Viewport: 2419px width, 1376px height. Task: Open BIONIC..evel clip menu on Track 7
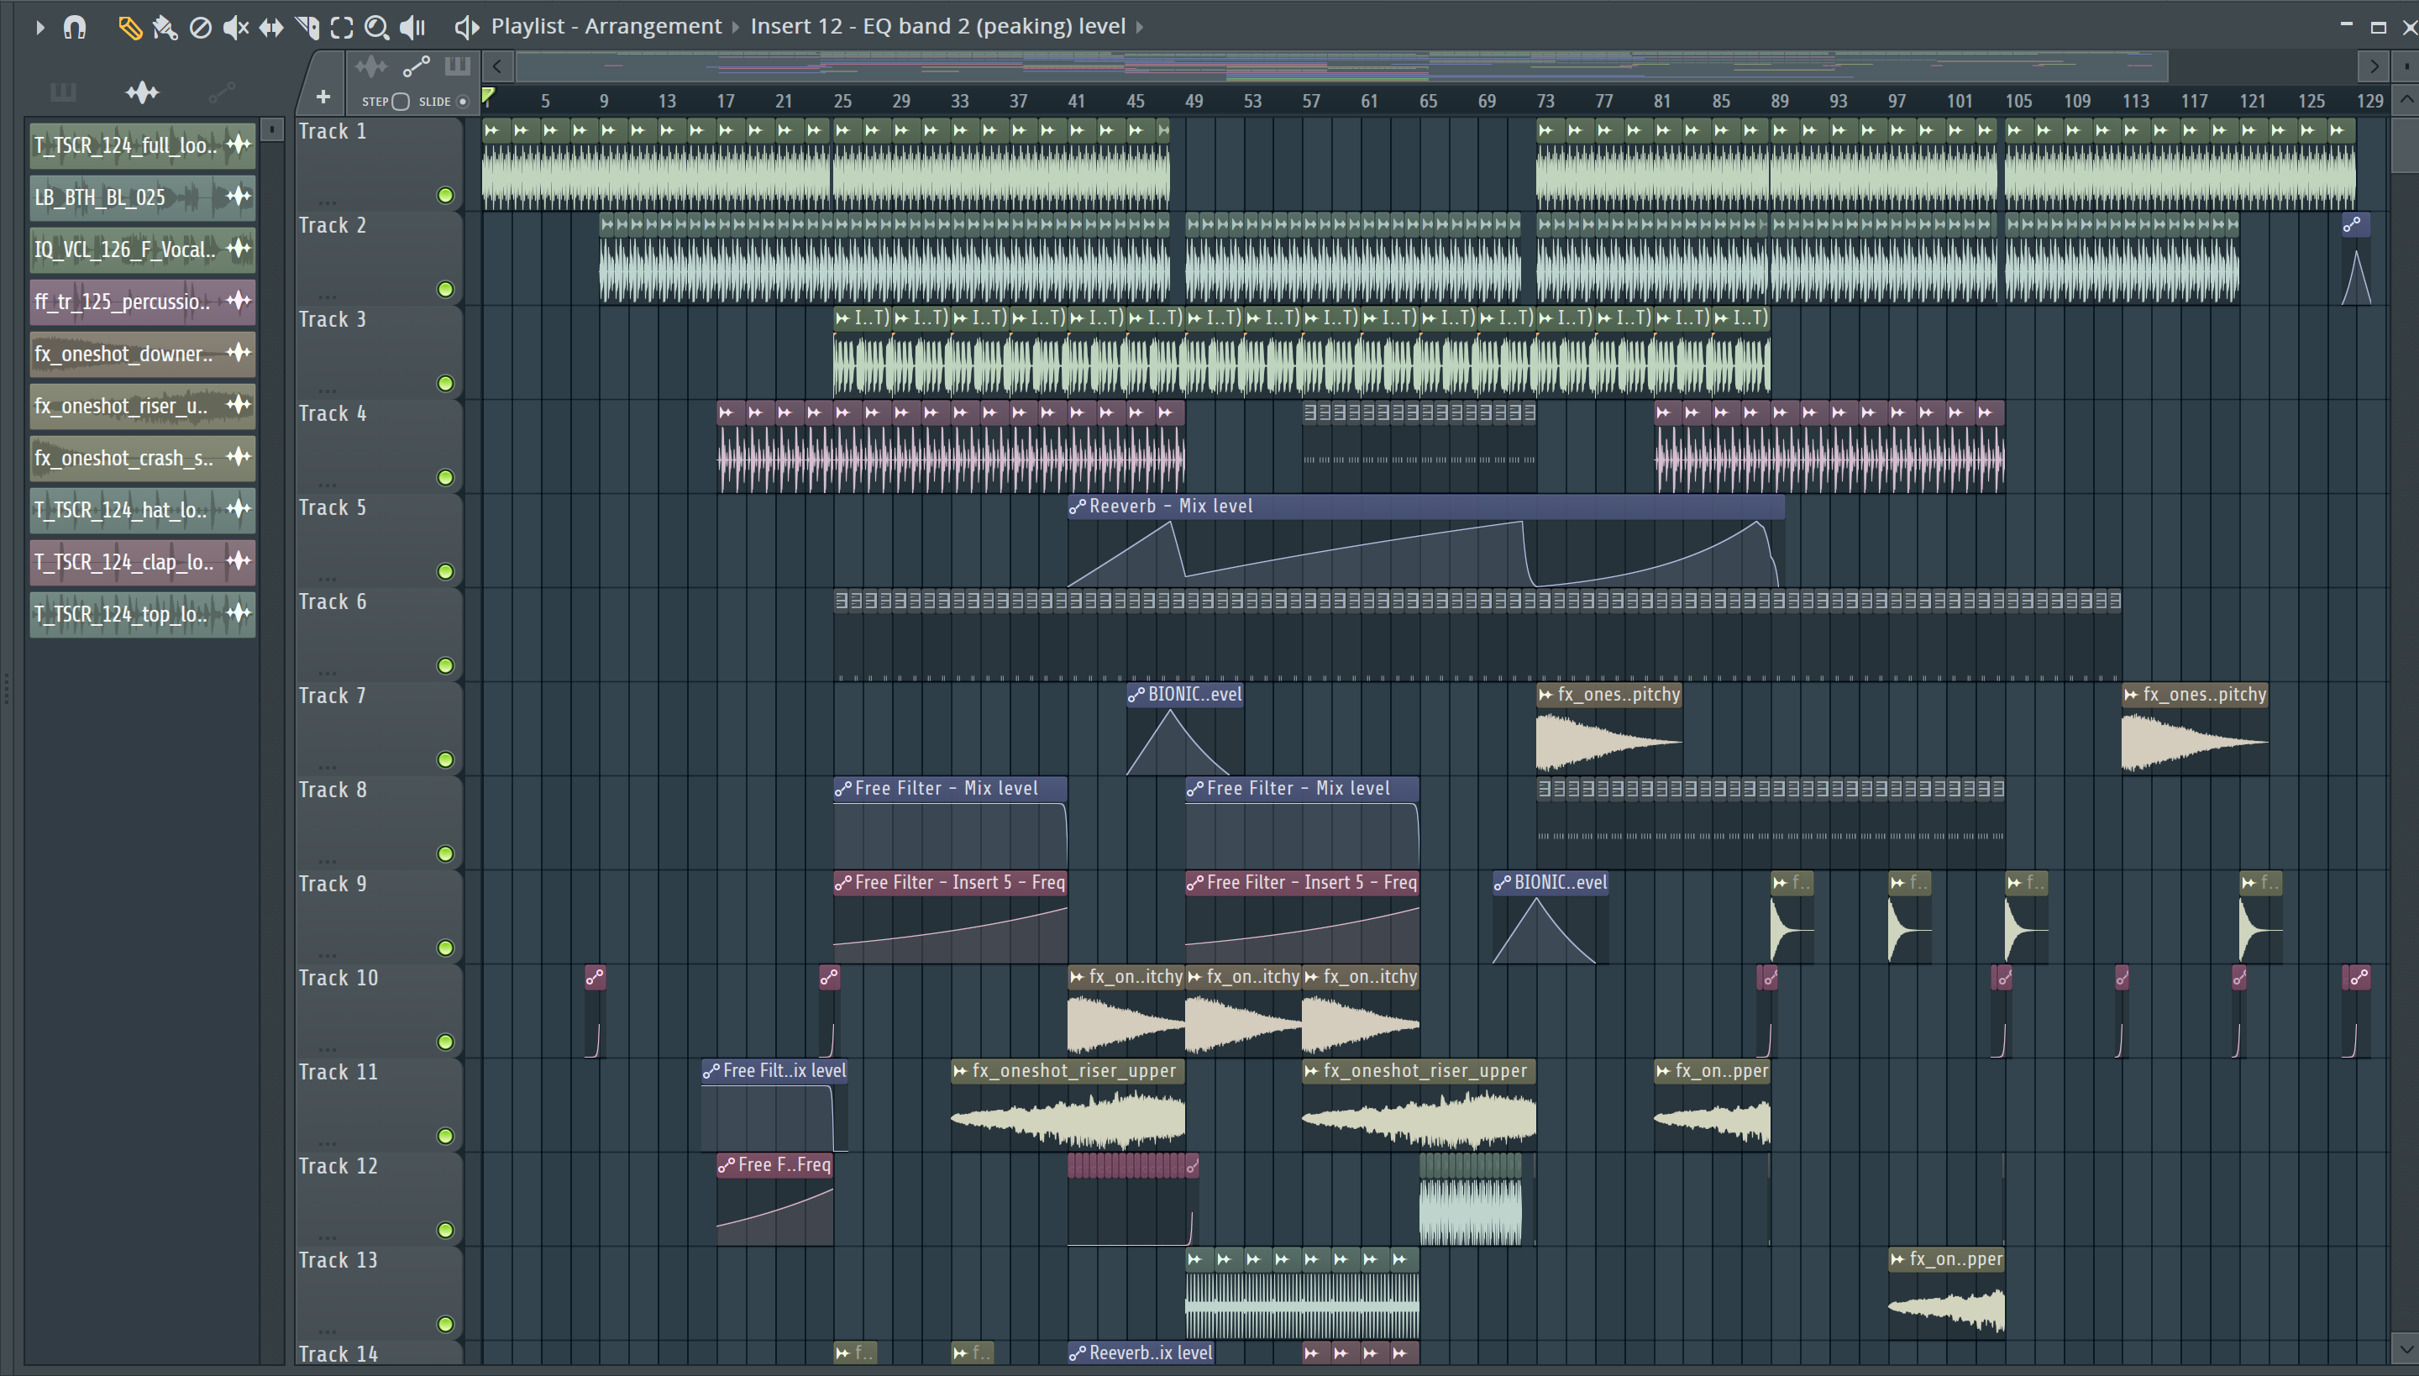(1136, 695)
